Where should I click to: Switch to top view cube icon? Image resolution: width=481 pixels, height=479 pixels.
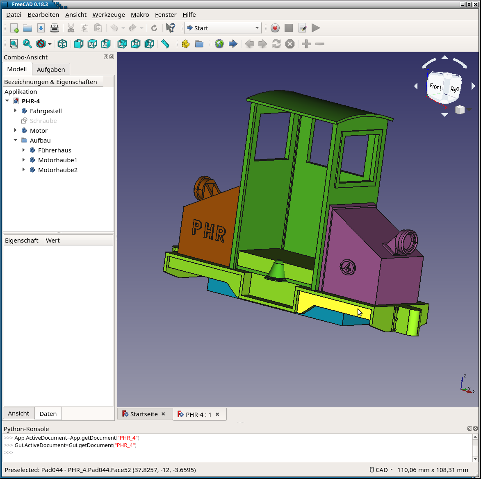pyautogui.click(x=92, y=44)
